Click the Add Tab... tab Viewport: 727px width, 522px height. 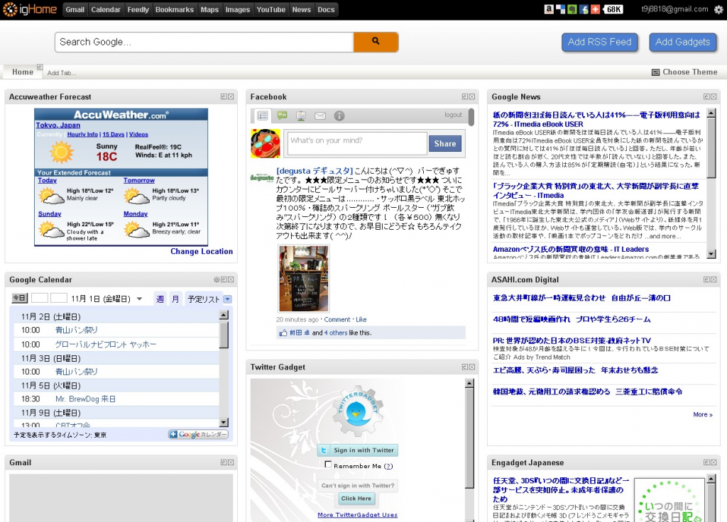(x=62, y=73)
